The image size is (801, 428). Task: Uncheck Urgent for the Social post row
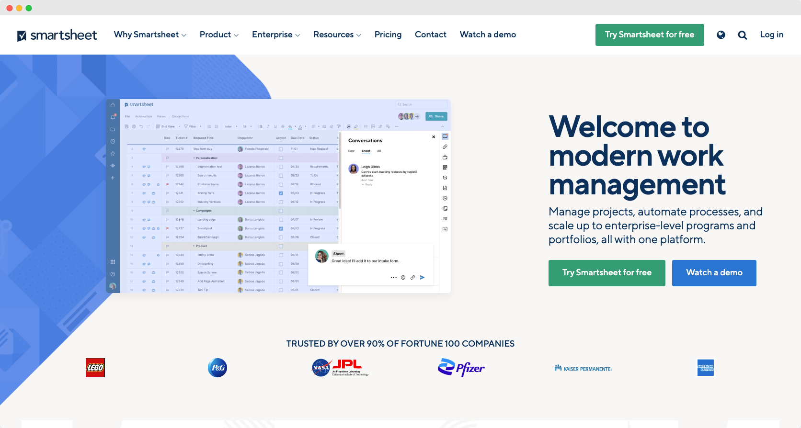(281, 228)
